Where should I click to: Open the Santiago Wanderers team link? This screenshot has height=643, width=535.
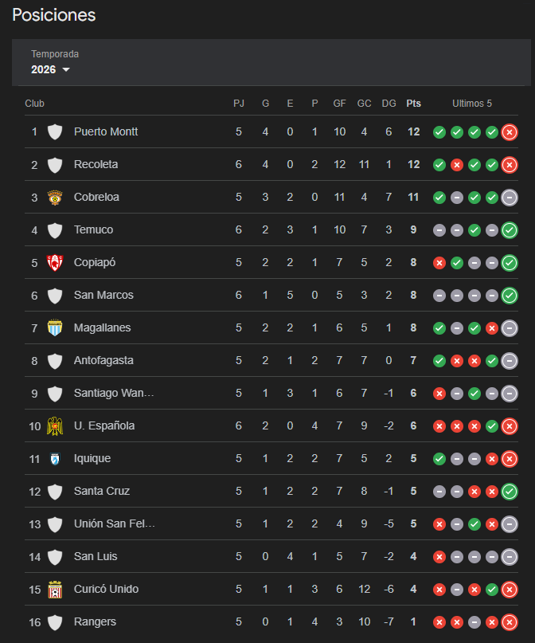point(114,393)
